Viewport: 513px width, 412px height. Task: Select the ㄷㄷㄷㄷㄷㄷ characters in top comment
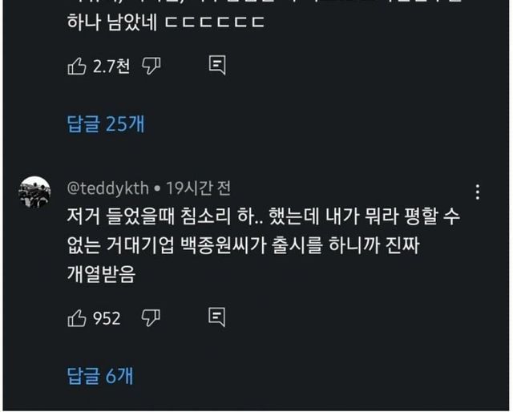coord(215,22)
